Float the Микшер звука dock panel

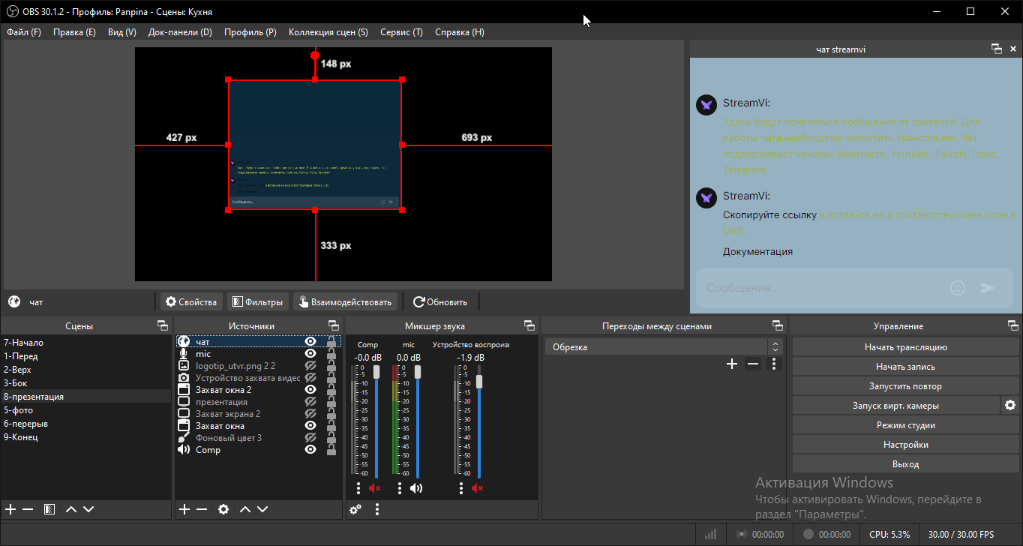click(x=529, y=325)
